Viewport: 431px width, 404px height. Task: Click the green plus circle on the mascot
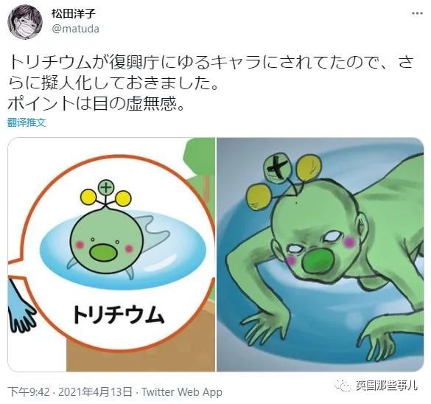coord(106,187)
